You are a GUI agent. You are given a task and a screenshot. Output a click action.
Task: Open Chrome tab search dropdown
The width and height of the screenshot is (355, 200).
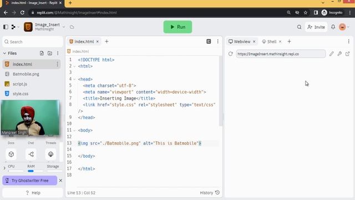323,3
